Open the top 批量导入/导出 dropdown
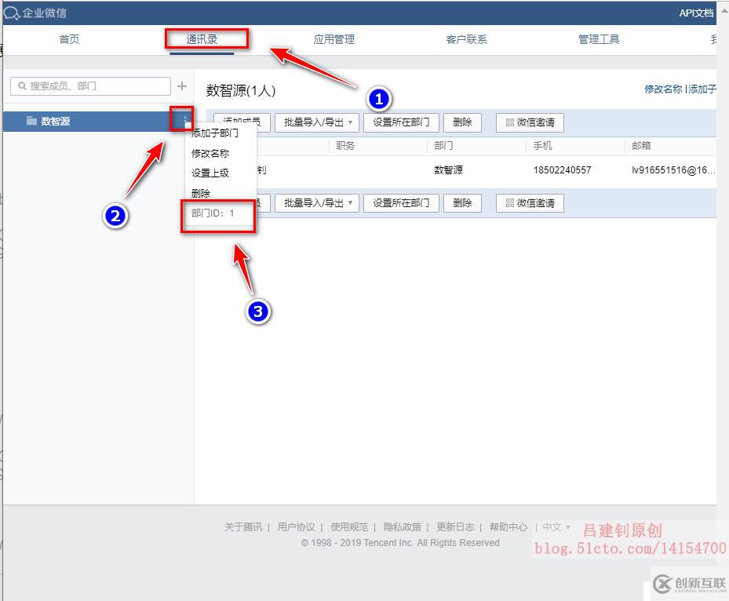This screenshot has height=601, width=729. point(316,122)
